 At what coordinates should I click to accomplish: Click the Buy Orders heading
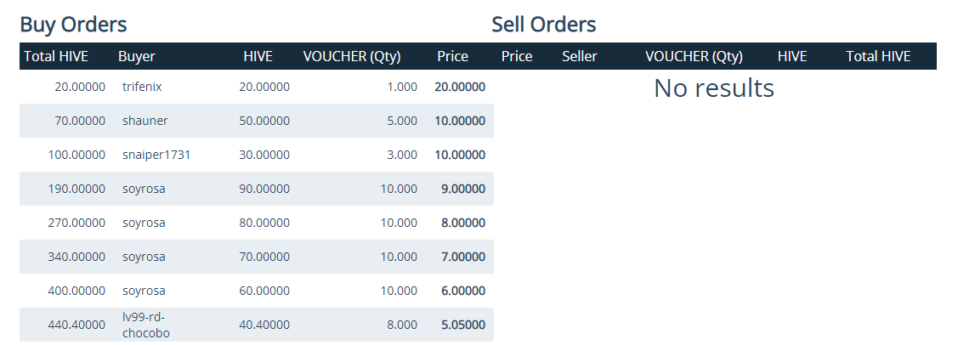coord(73,25)
